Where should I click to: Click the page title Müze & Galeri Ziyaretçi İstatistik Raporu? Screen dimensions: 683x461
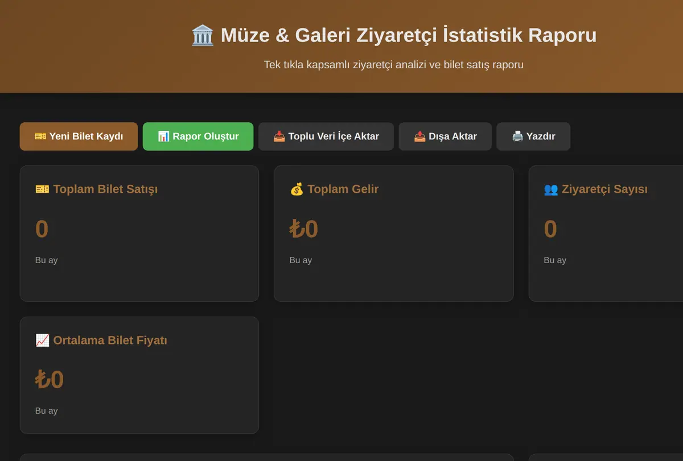point(409,35)
